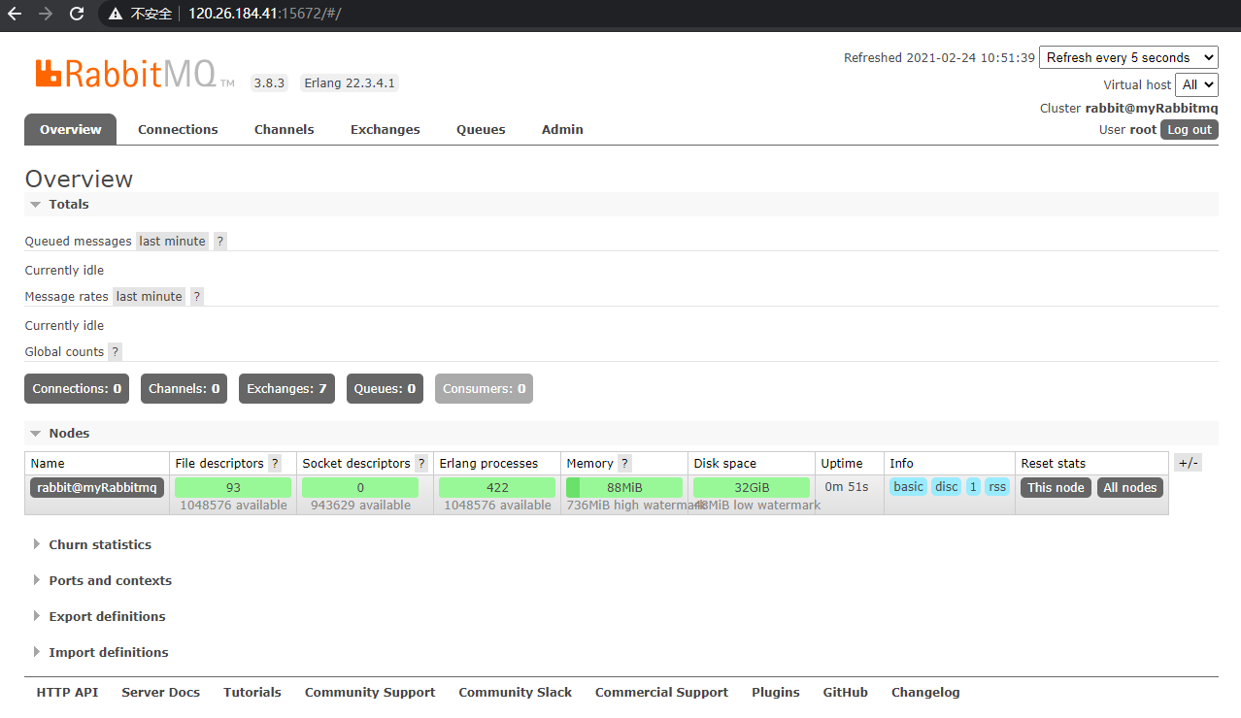The height and width of the screenshot is (718, 1241).
Task: Open the Server Docs footer link
Action: coord(160,692)
